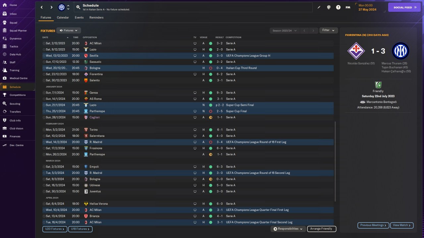Sort by the Competition column header
Screen dimensions: 424x238
(x=234, y=37)
